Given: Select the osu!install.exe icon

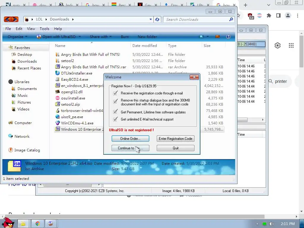Looking at the screenshot, I should [57, 98].
